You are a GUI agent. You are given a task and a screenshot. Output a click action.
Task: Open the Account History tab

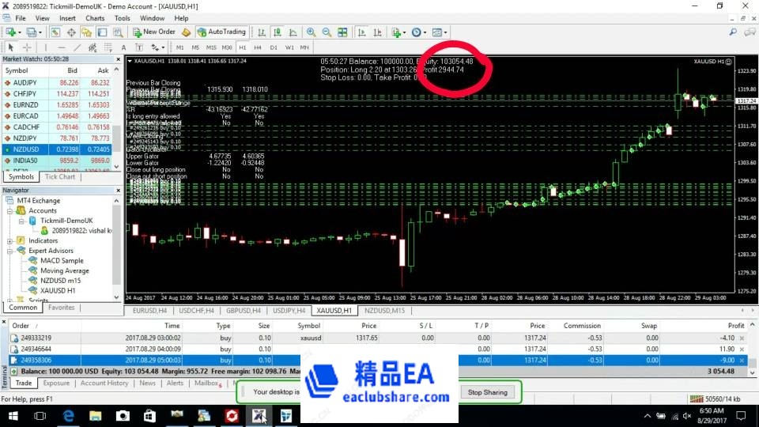coord(104,383)
